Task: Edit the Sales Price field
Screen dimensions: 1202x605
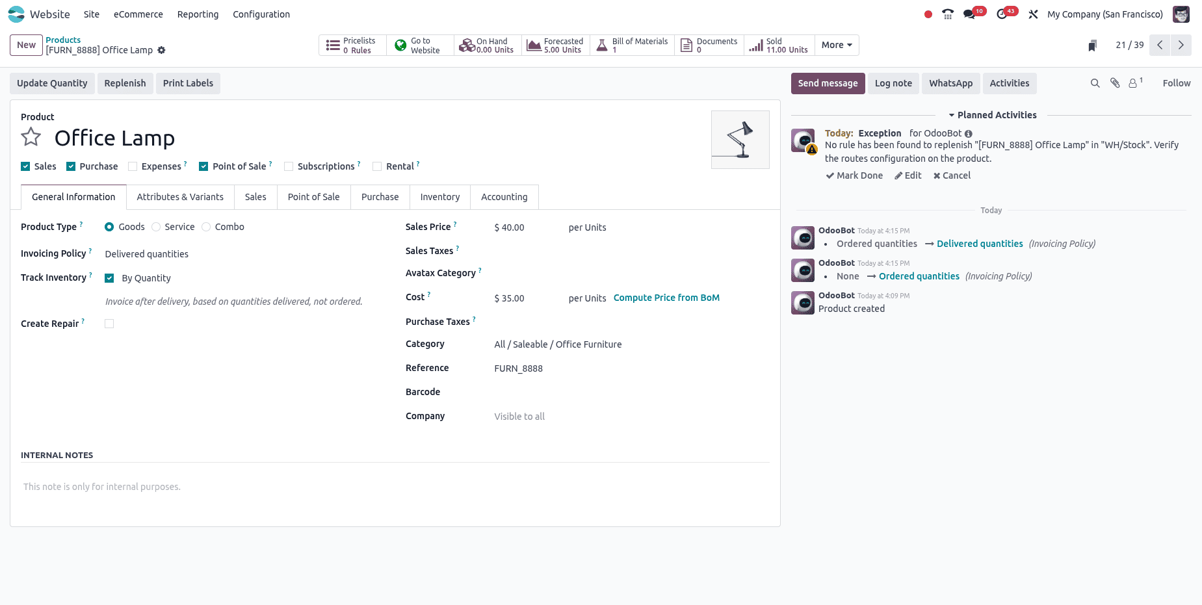Action: tap(529, 227)
